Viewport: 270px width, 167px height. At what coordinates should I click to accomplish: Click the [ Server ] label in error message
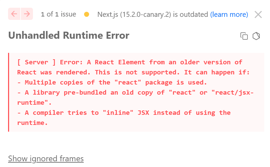click(x=37, y=62)
